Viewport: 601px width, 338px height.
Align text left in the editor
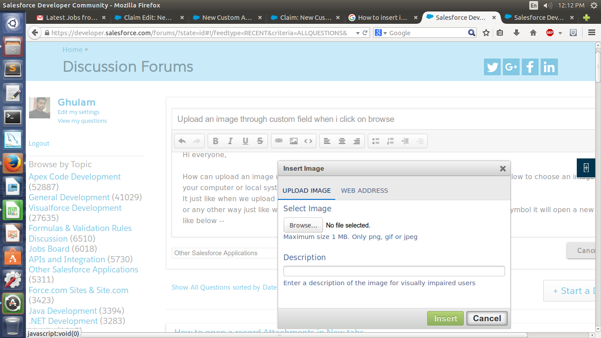coord(327,141)
